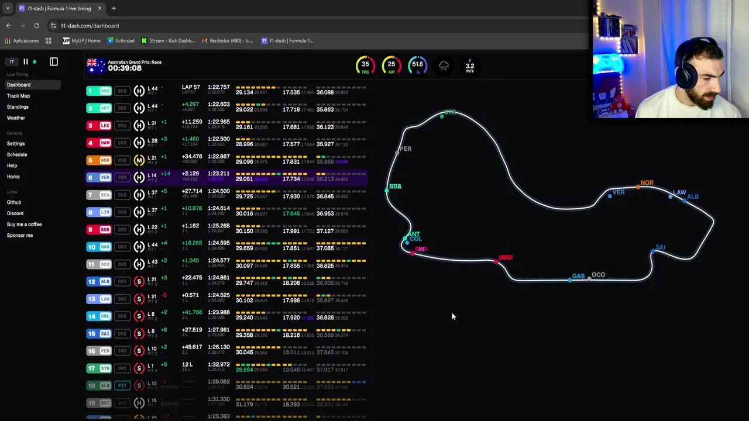Click HAM's last lap time 1:22.500
This screenshot has width=749, height=421.
(219, 139)
